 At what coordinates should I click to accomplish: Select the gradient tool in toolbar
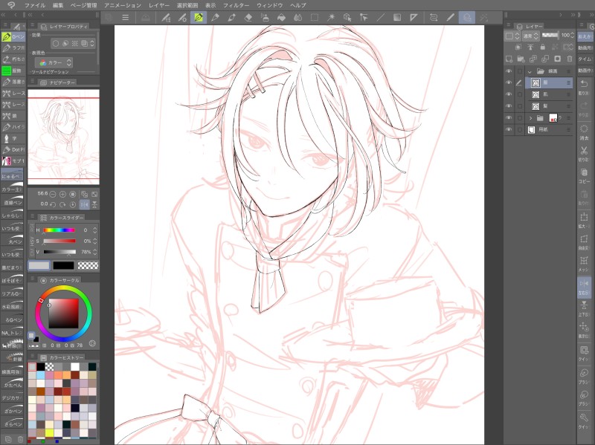(397, 17)
